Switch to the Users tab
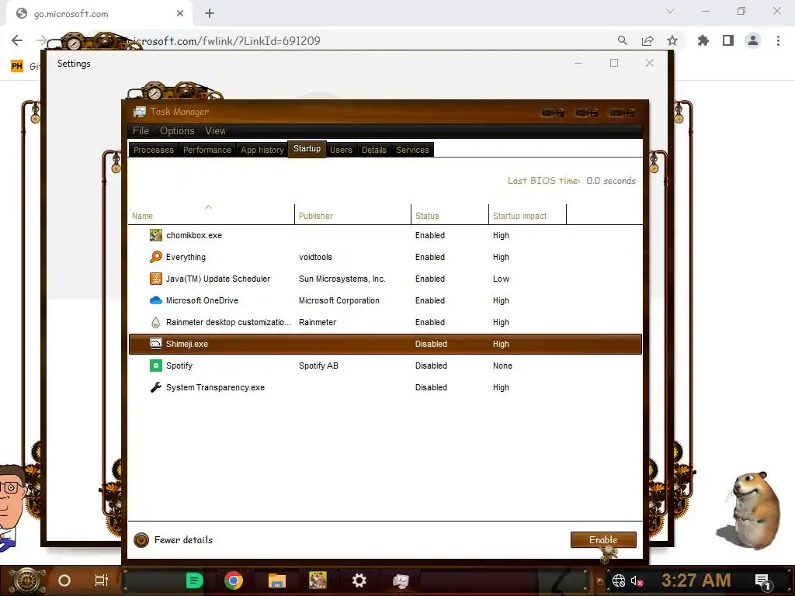This screenshot has width=795, height=596. point(342,150)
